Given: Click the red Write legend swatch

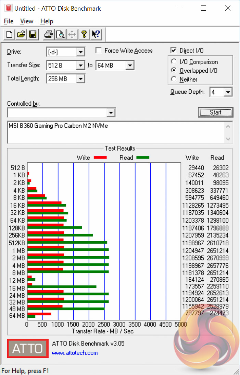Looking at the screenshot, I should coord(100,157).
